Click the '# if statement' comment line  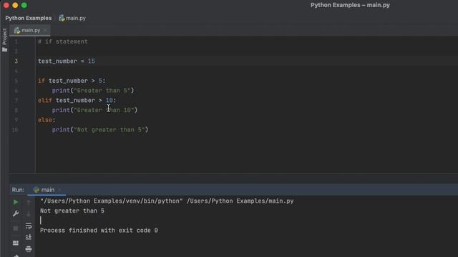coord(63,41)
